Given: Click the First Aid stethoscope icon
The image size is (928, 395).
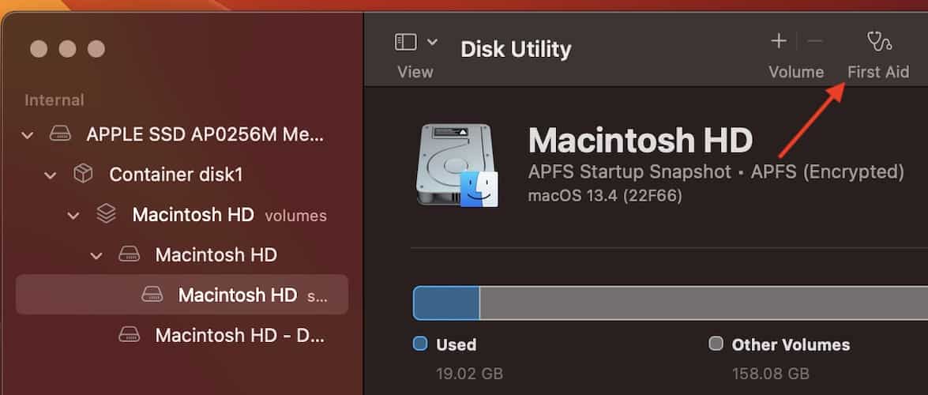Looking at the screenshot, I should 878,40.
